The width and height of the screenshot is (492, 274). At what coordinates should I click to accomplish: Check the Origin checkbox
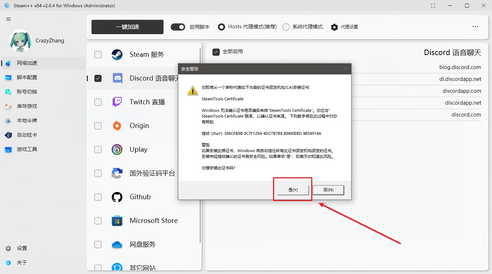coord(98,126)
